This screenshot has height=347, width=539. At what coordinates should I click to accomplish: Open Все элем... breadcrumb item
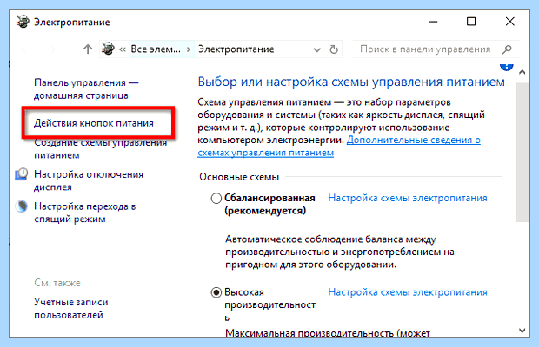156,49
